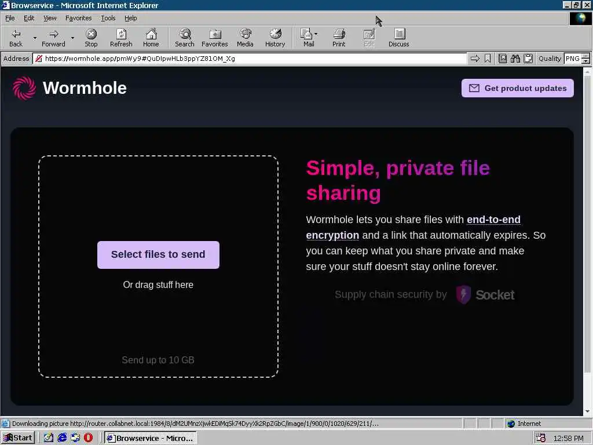The width and height of the screenshot is (593, 445).
Task: Launch Opera from quick launch
Action: pyautogui.click(x=89, y=438)
